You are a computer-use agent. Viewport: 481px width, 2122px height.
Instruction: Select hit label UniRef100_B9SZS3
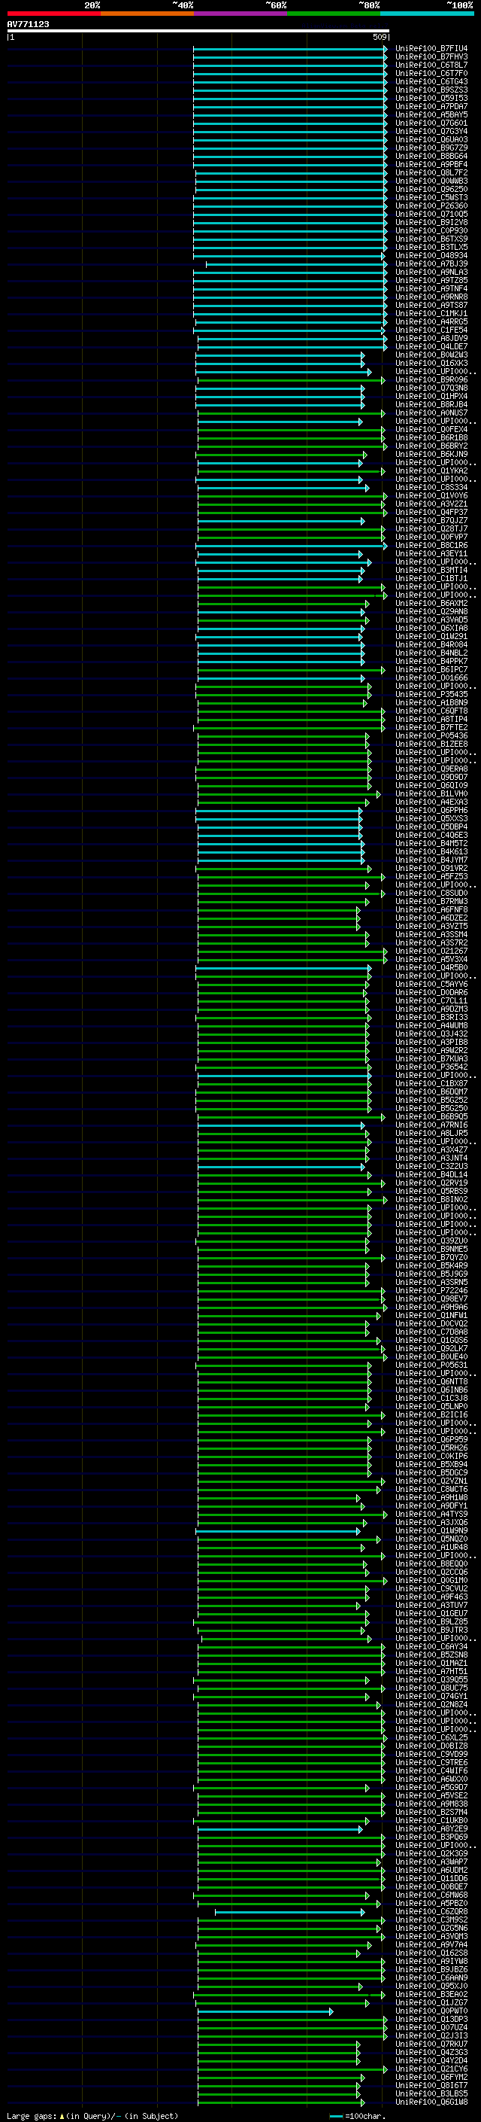[431, 90]
